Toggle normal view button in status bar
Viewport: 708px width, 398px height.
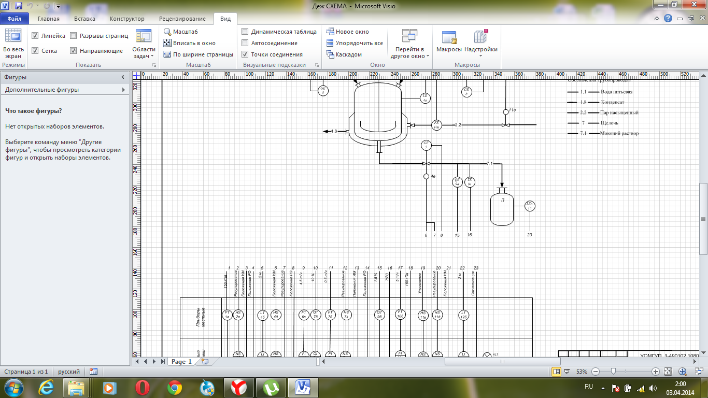click(557, 372)
